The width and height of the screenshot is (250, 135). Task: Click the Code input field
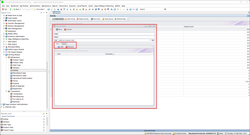tap(106, 34)
